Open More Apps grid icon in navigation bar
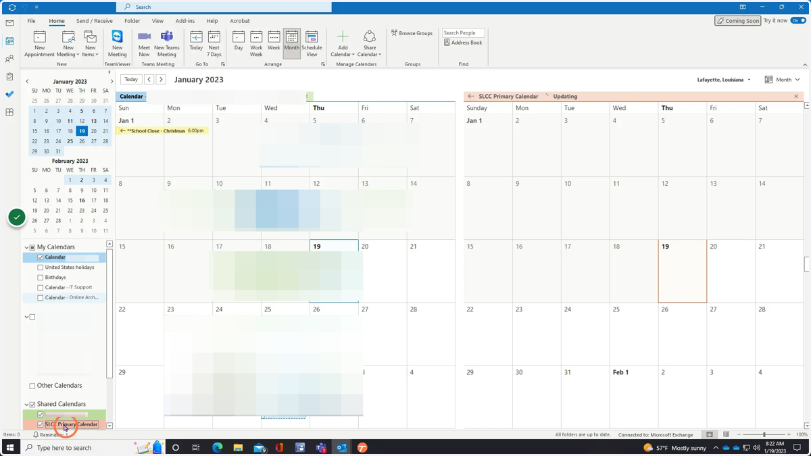The height and width of the screenshot is (456, 811). point(9,112)
